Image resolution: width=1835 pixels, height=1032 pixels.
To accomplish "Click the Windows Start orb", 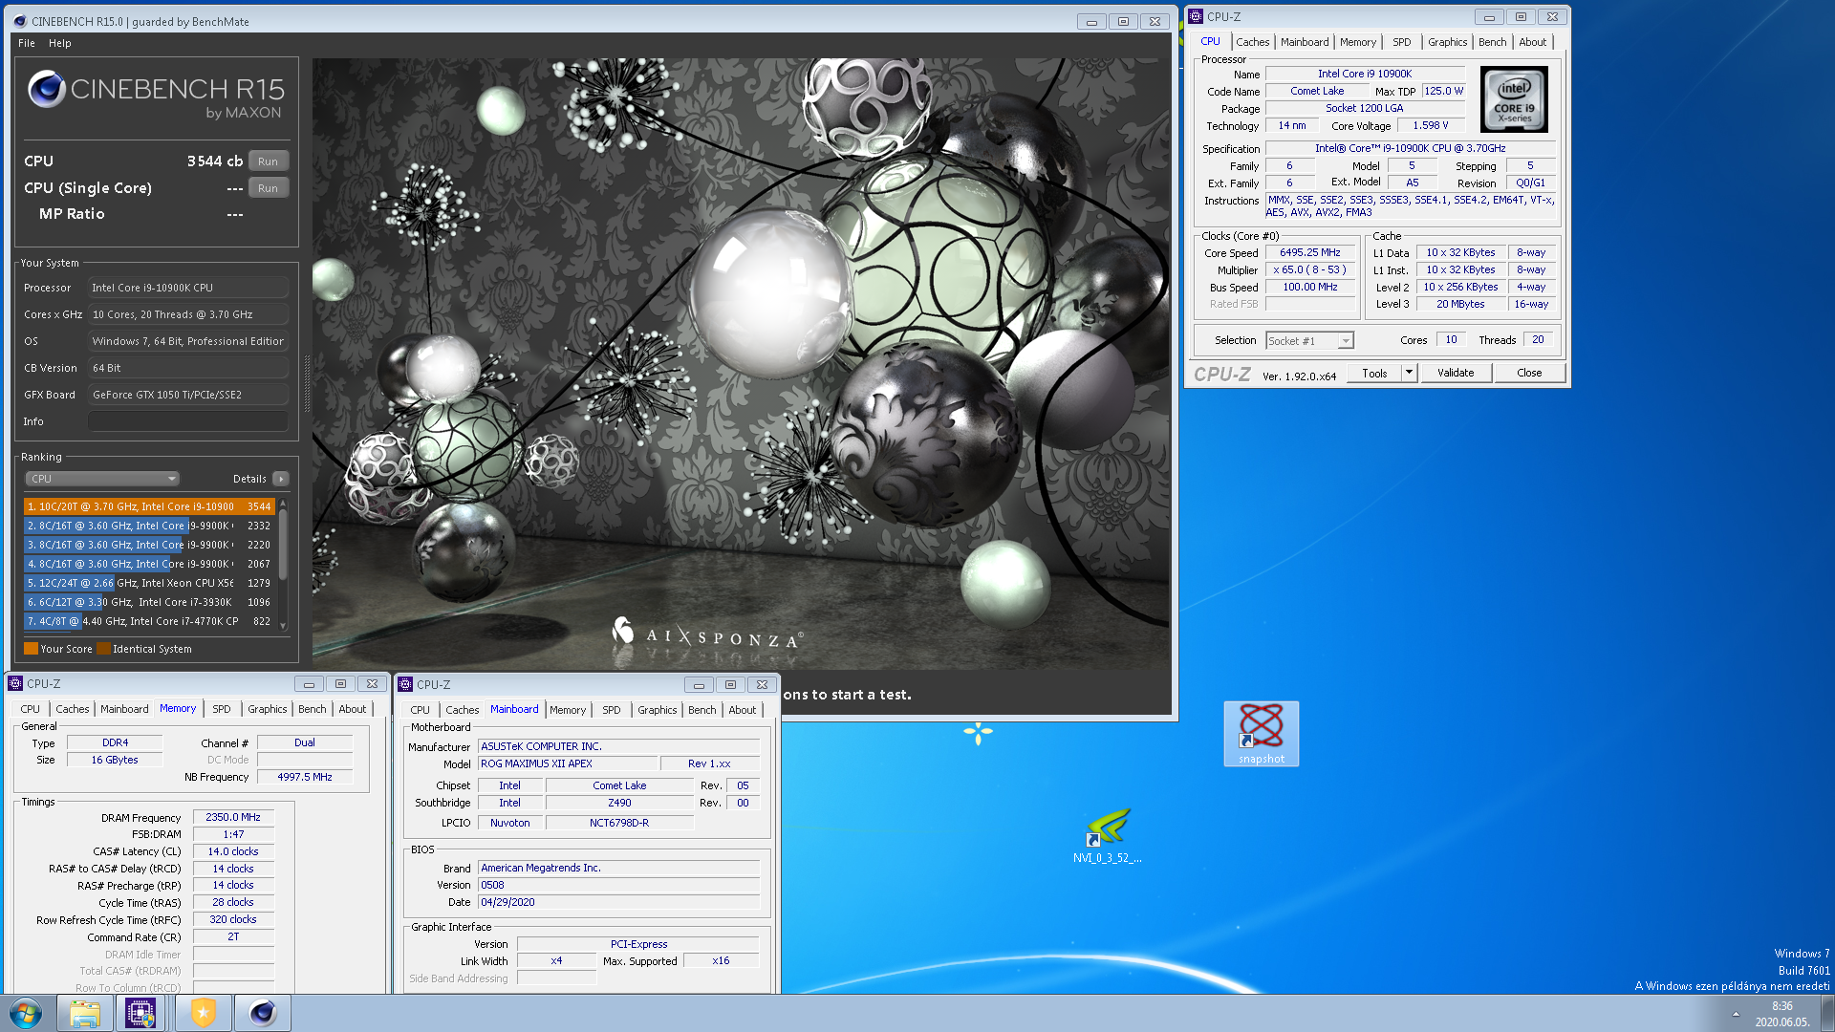I will point(26,1013).
